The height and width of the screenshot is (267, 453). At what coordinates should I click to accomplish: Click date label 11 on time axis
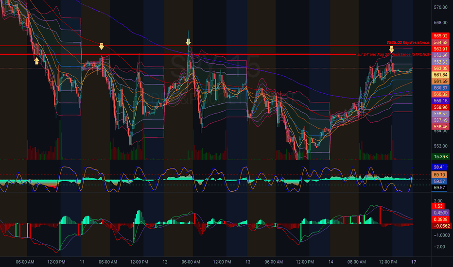click(82, 262)
